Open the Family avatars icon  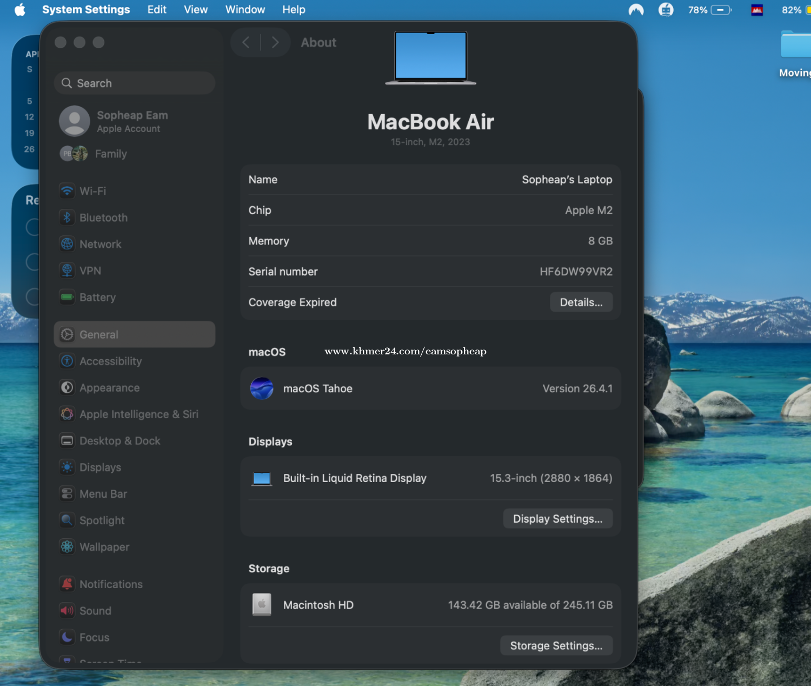point(74,154)
